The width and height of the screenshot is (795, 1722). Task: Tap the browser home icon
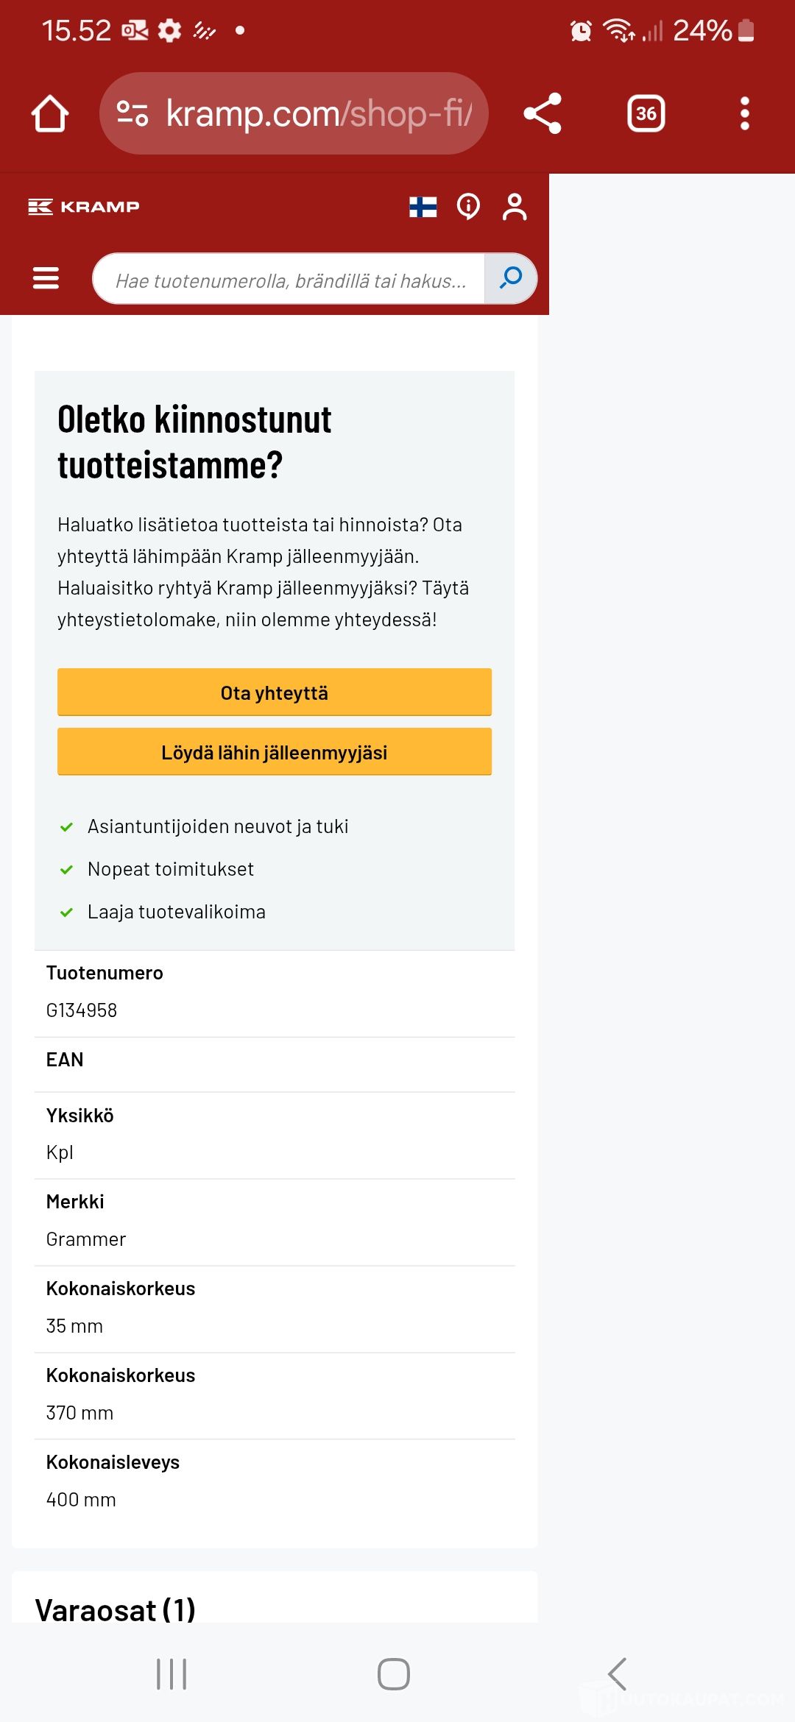[50, 114]
